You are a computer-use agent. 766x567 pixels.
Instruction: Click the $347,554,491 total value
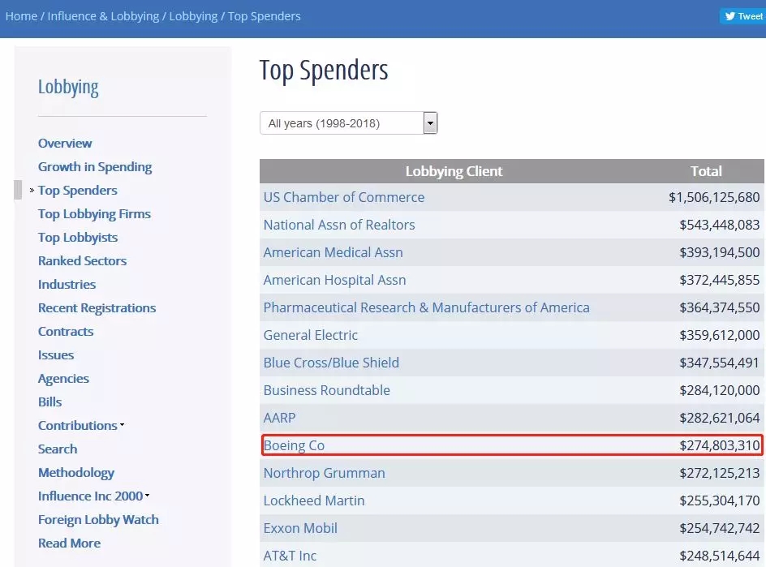click(720, 363)
